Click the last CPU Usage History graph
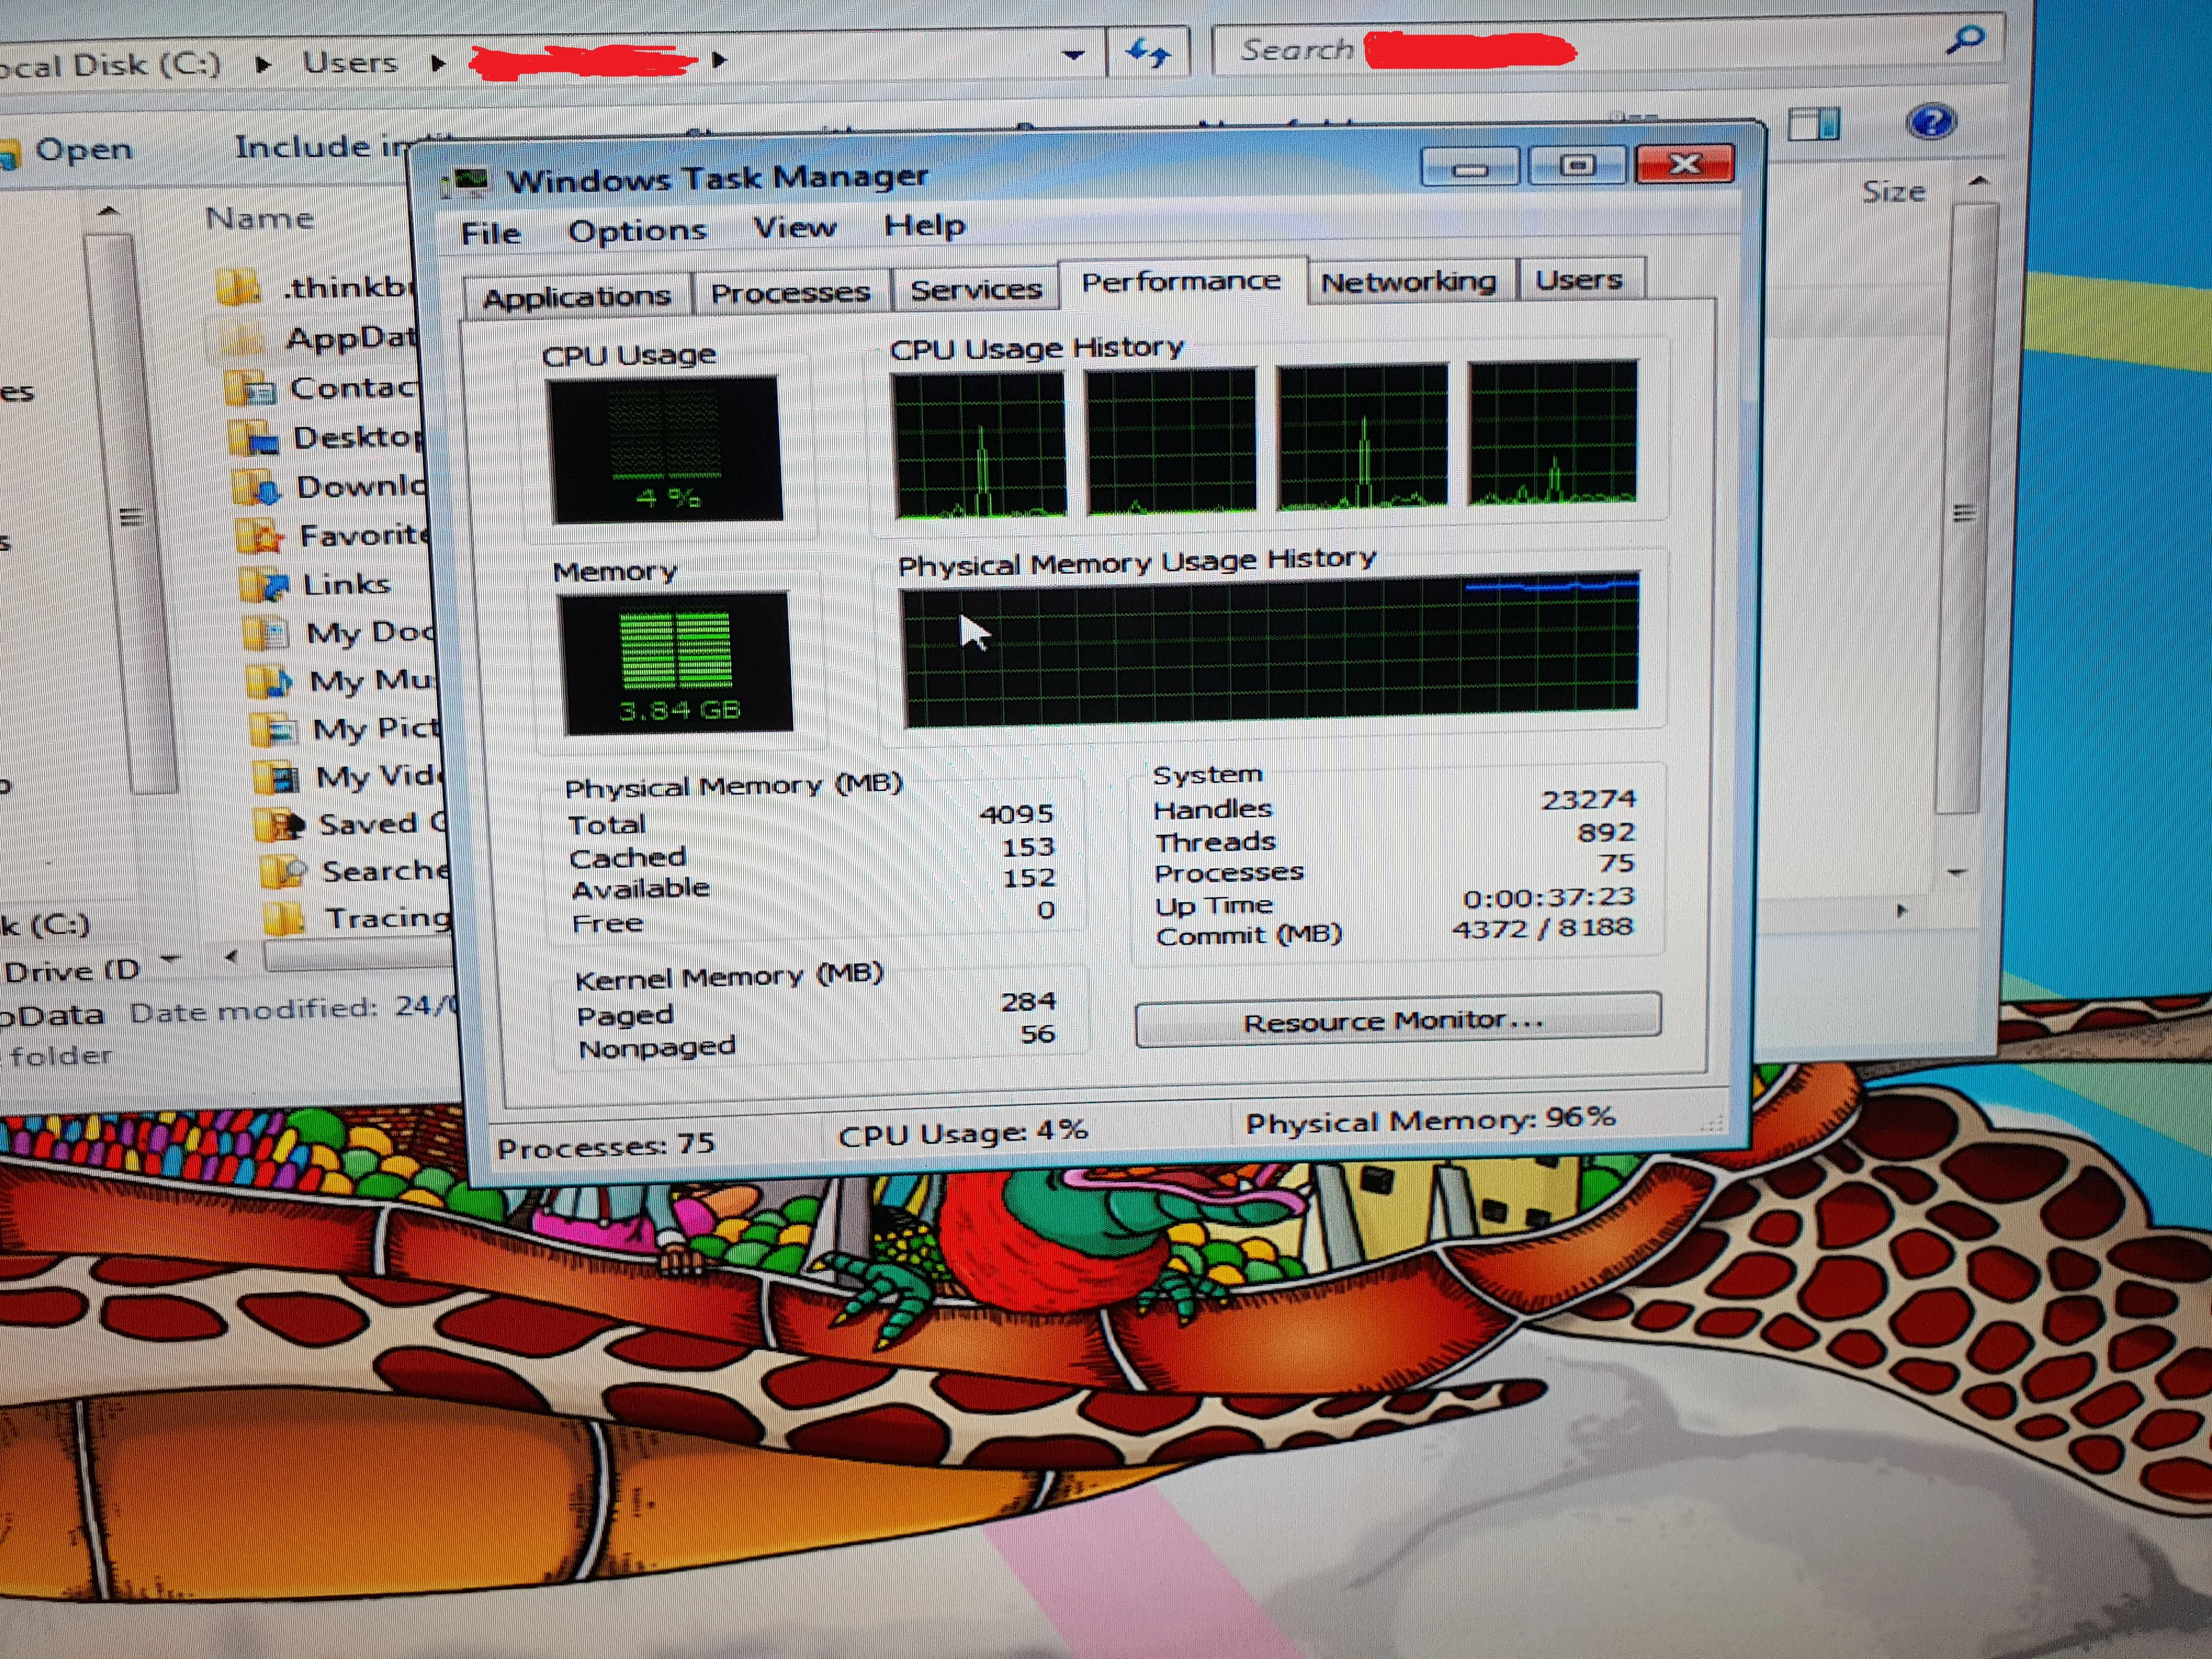This screenshot has height=1659, width=2212. [x=1552, y=432]
